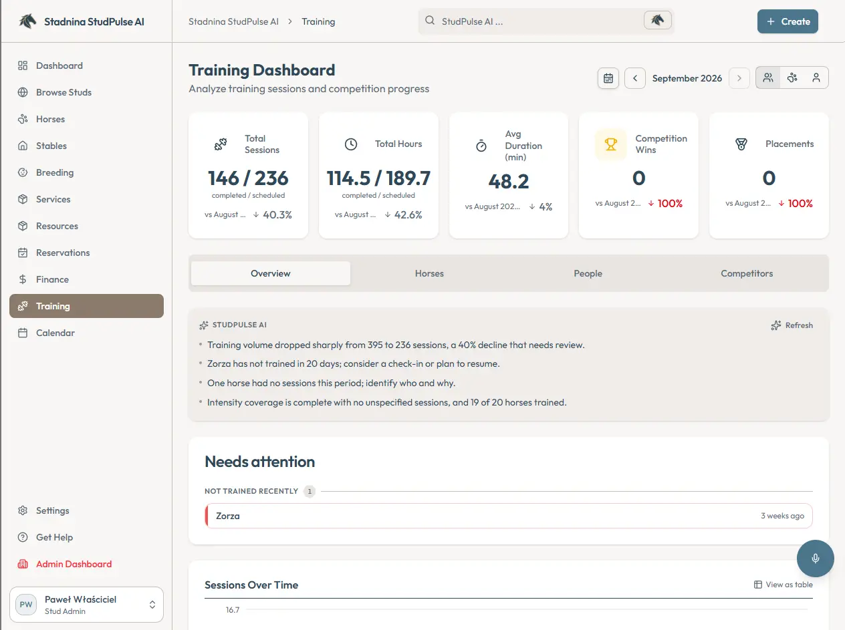Viewport: 845px width, 630px height.
Task: Click the Training dumbbell icon in the sidebar
Action: pyautogui.click(x=23, y=306)
